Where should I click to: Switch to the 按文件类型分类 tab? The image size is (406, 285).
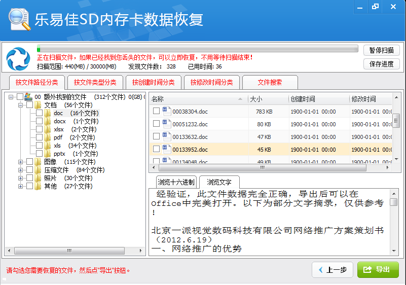[x=95, y=82]
